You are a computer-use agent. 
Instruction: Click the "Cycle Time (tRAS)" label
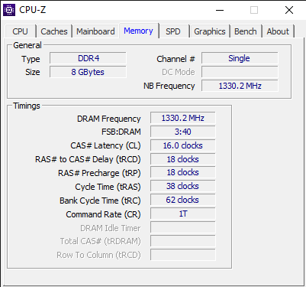tap(108, 187)
